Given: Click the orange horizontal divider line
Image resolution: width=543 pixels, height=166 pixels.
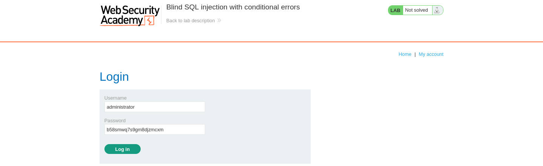Looking at the screenshot, I should (271, 42).
